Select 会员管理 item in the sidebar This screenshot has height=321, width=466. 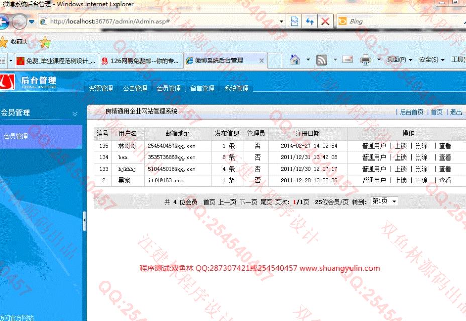click(x=41, y=136)
